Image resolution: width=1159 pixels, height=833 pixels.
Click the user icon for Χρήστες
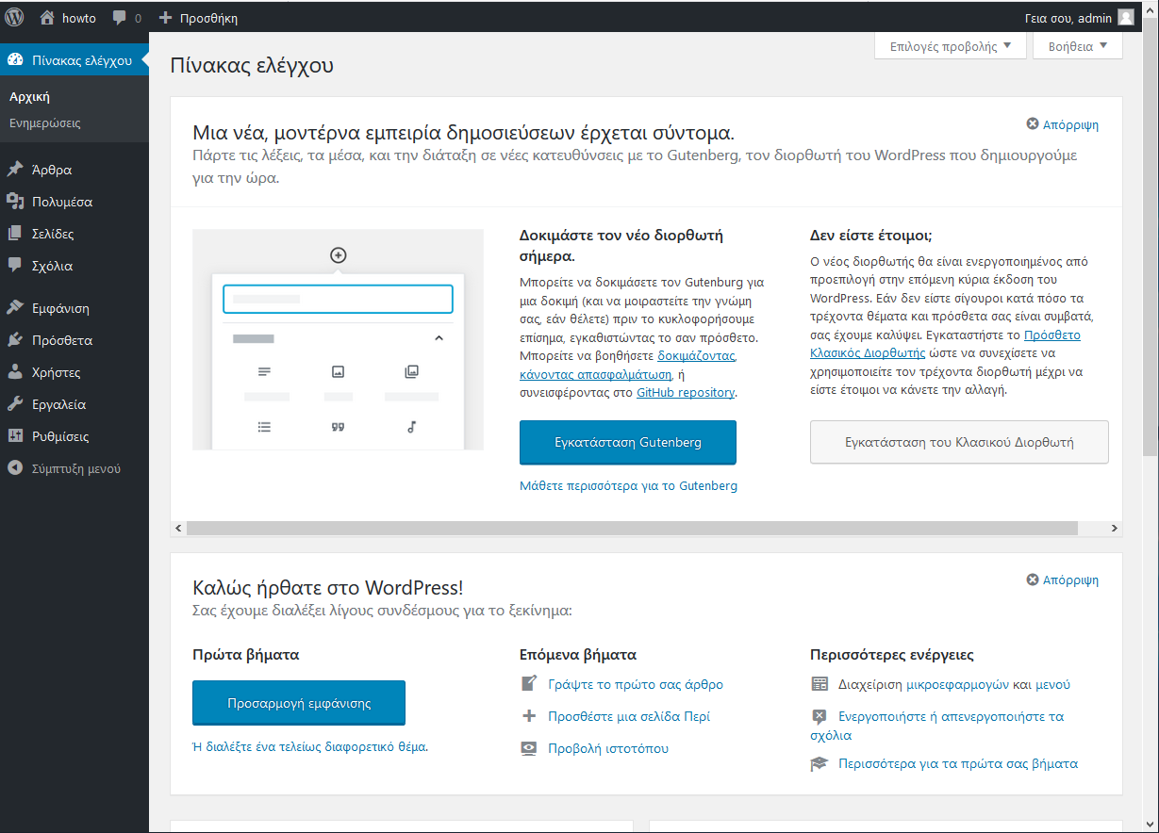(x=15, y=372)
